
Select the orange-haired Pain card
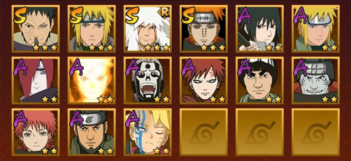point(204,29)
